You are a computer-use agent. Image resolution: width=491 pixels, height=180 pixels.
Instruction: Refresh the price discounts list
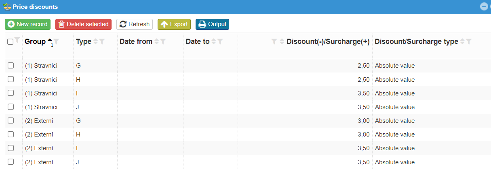click(135, 24)
